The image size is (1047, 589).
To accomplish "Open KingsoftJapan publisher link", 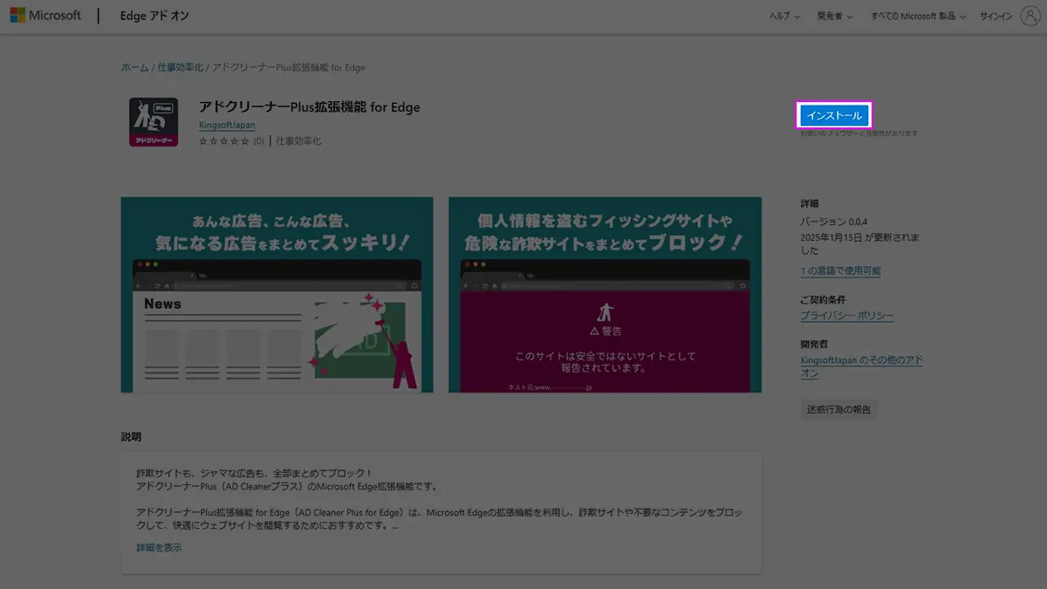I will coord(227,126).
